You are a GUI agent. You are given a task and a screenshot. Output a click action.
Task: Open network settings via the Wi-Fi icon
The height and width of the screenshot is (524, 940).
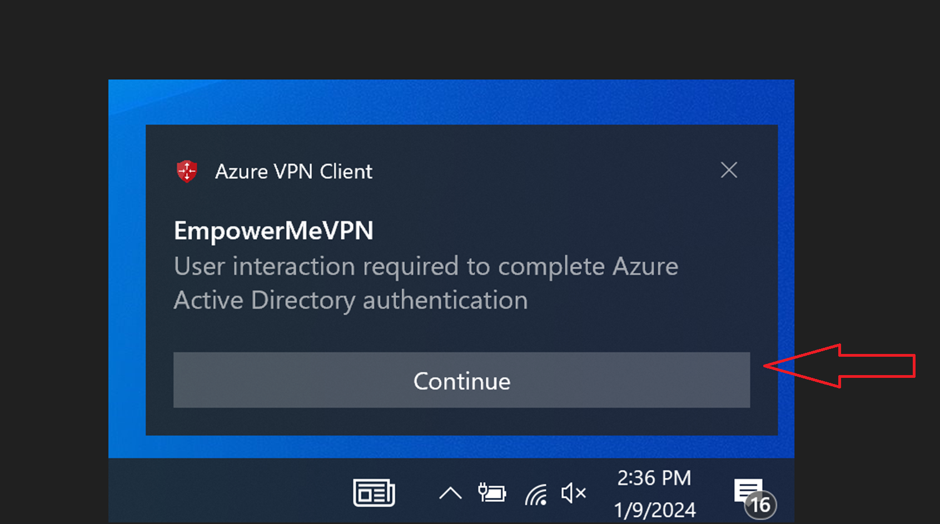coord(536,492)
